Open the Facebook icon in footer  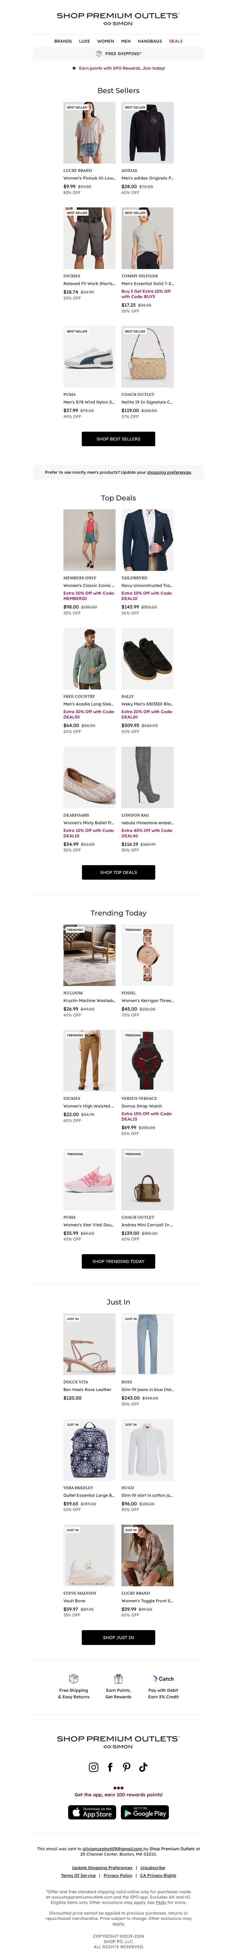coord(110,1767)
